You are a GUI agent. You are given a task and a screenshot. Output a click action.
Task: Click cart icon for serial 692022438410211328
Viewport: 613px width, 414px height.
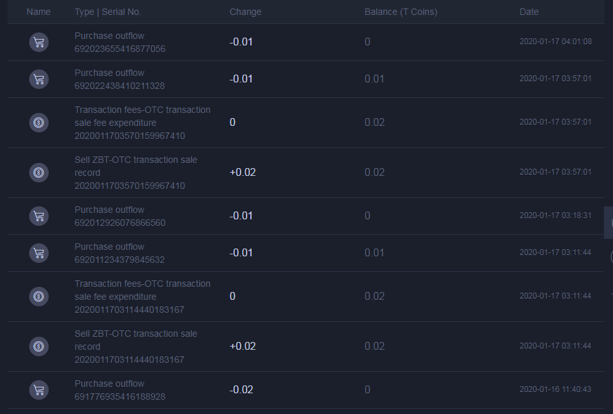point(39,79)
